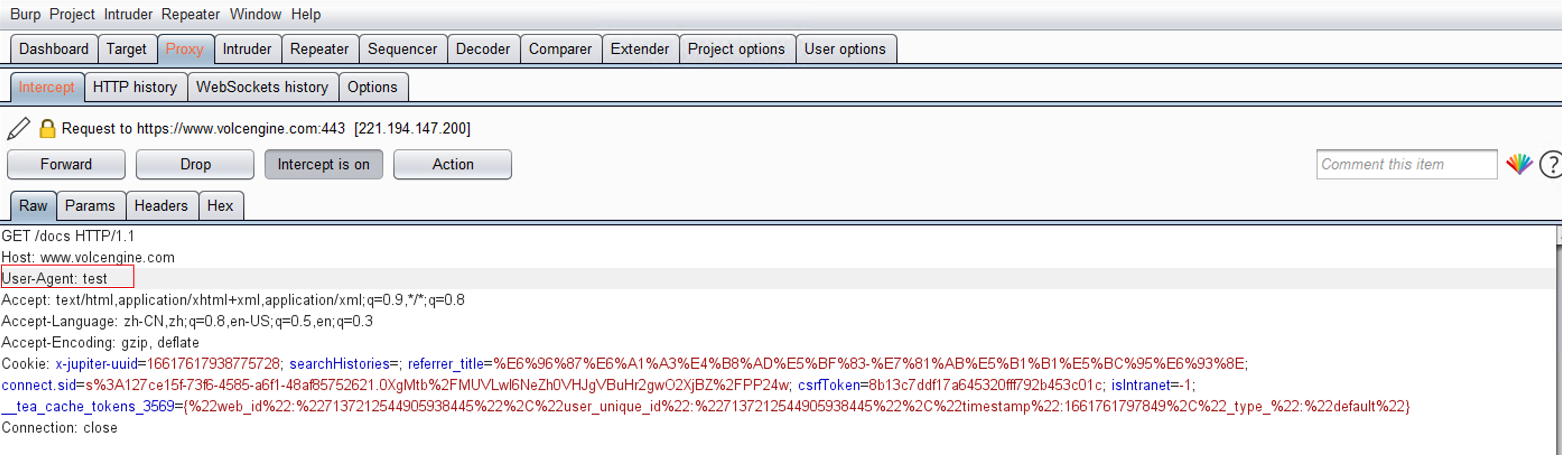
Task: Click the padlock HTTPS icon
Action: 47,129
